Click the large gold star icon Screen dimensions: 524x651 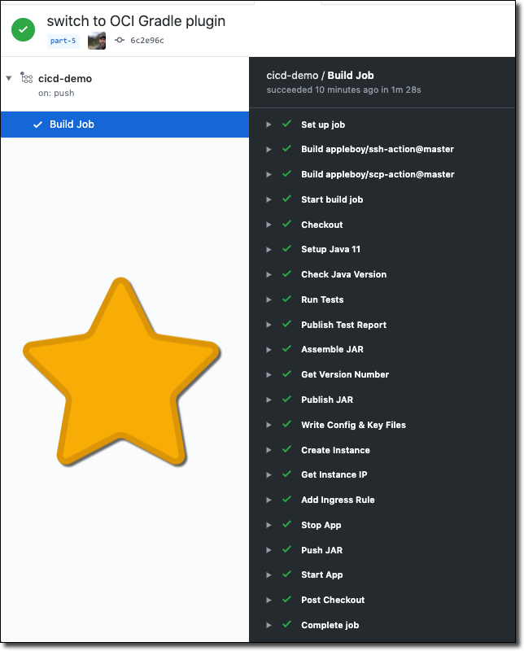[x=122, y=374]
